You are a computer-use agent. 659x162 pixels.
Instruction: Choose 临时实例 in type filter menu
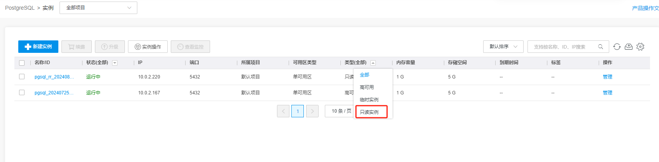pyautogui.click(x=369, y=100)
